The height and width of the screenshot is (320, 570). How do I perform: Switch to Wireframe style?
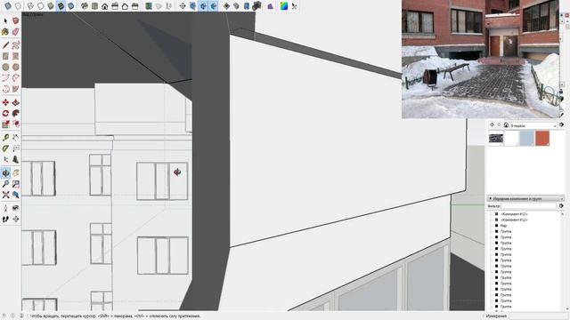click(30, 6)
